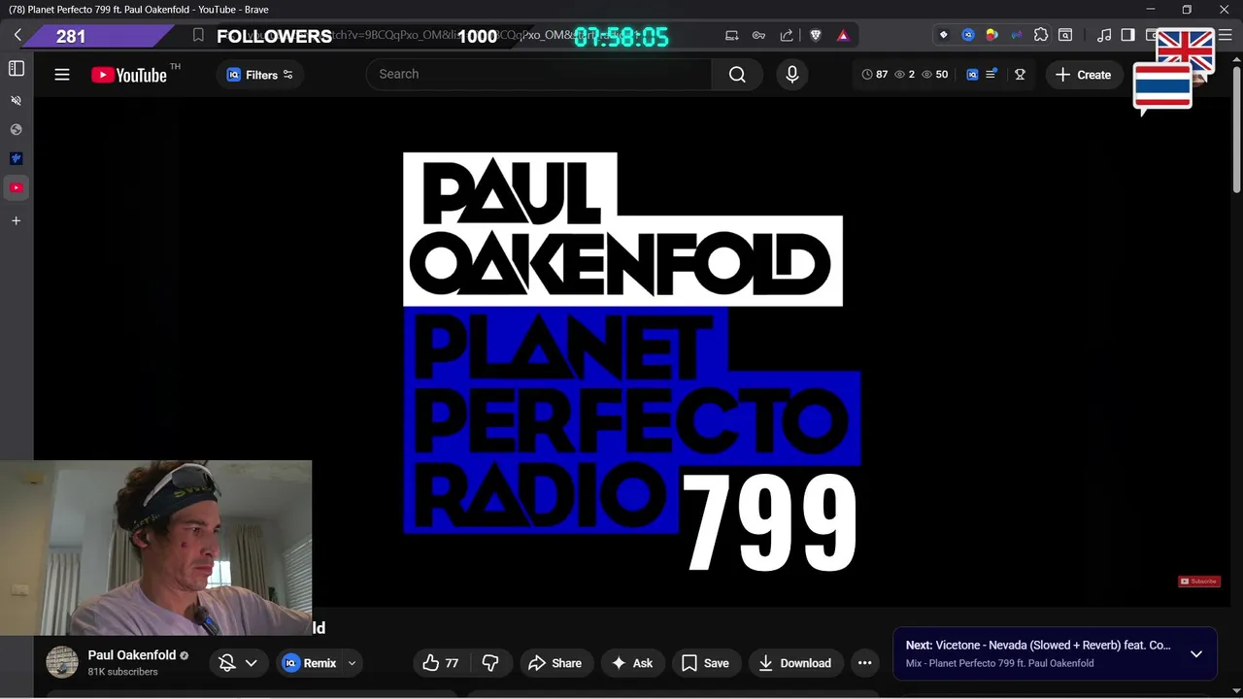The width and height of the screenshot is (1243, 699).
Task: Click the vidIQ extension icon in the toolbar
Action: click(x=968, y=35)
